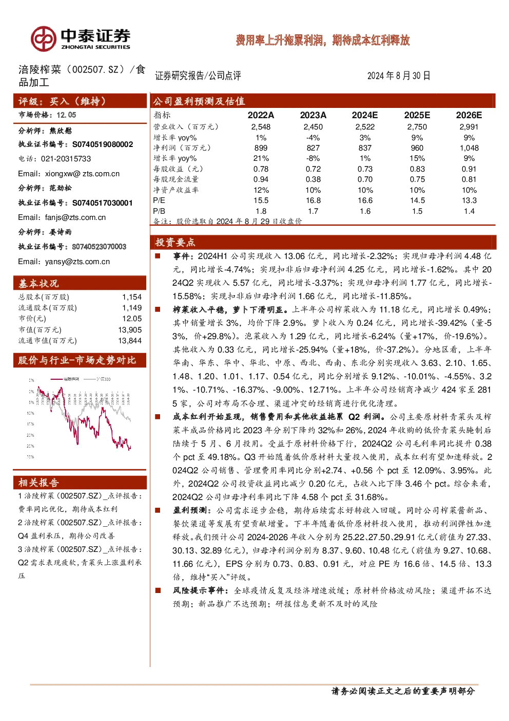Open related report 2 Q4盈利承压
This screenshot has height=721, width=509.
[x=80, y=529]
